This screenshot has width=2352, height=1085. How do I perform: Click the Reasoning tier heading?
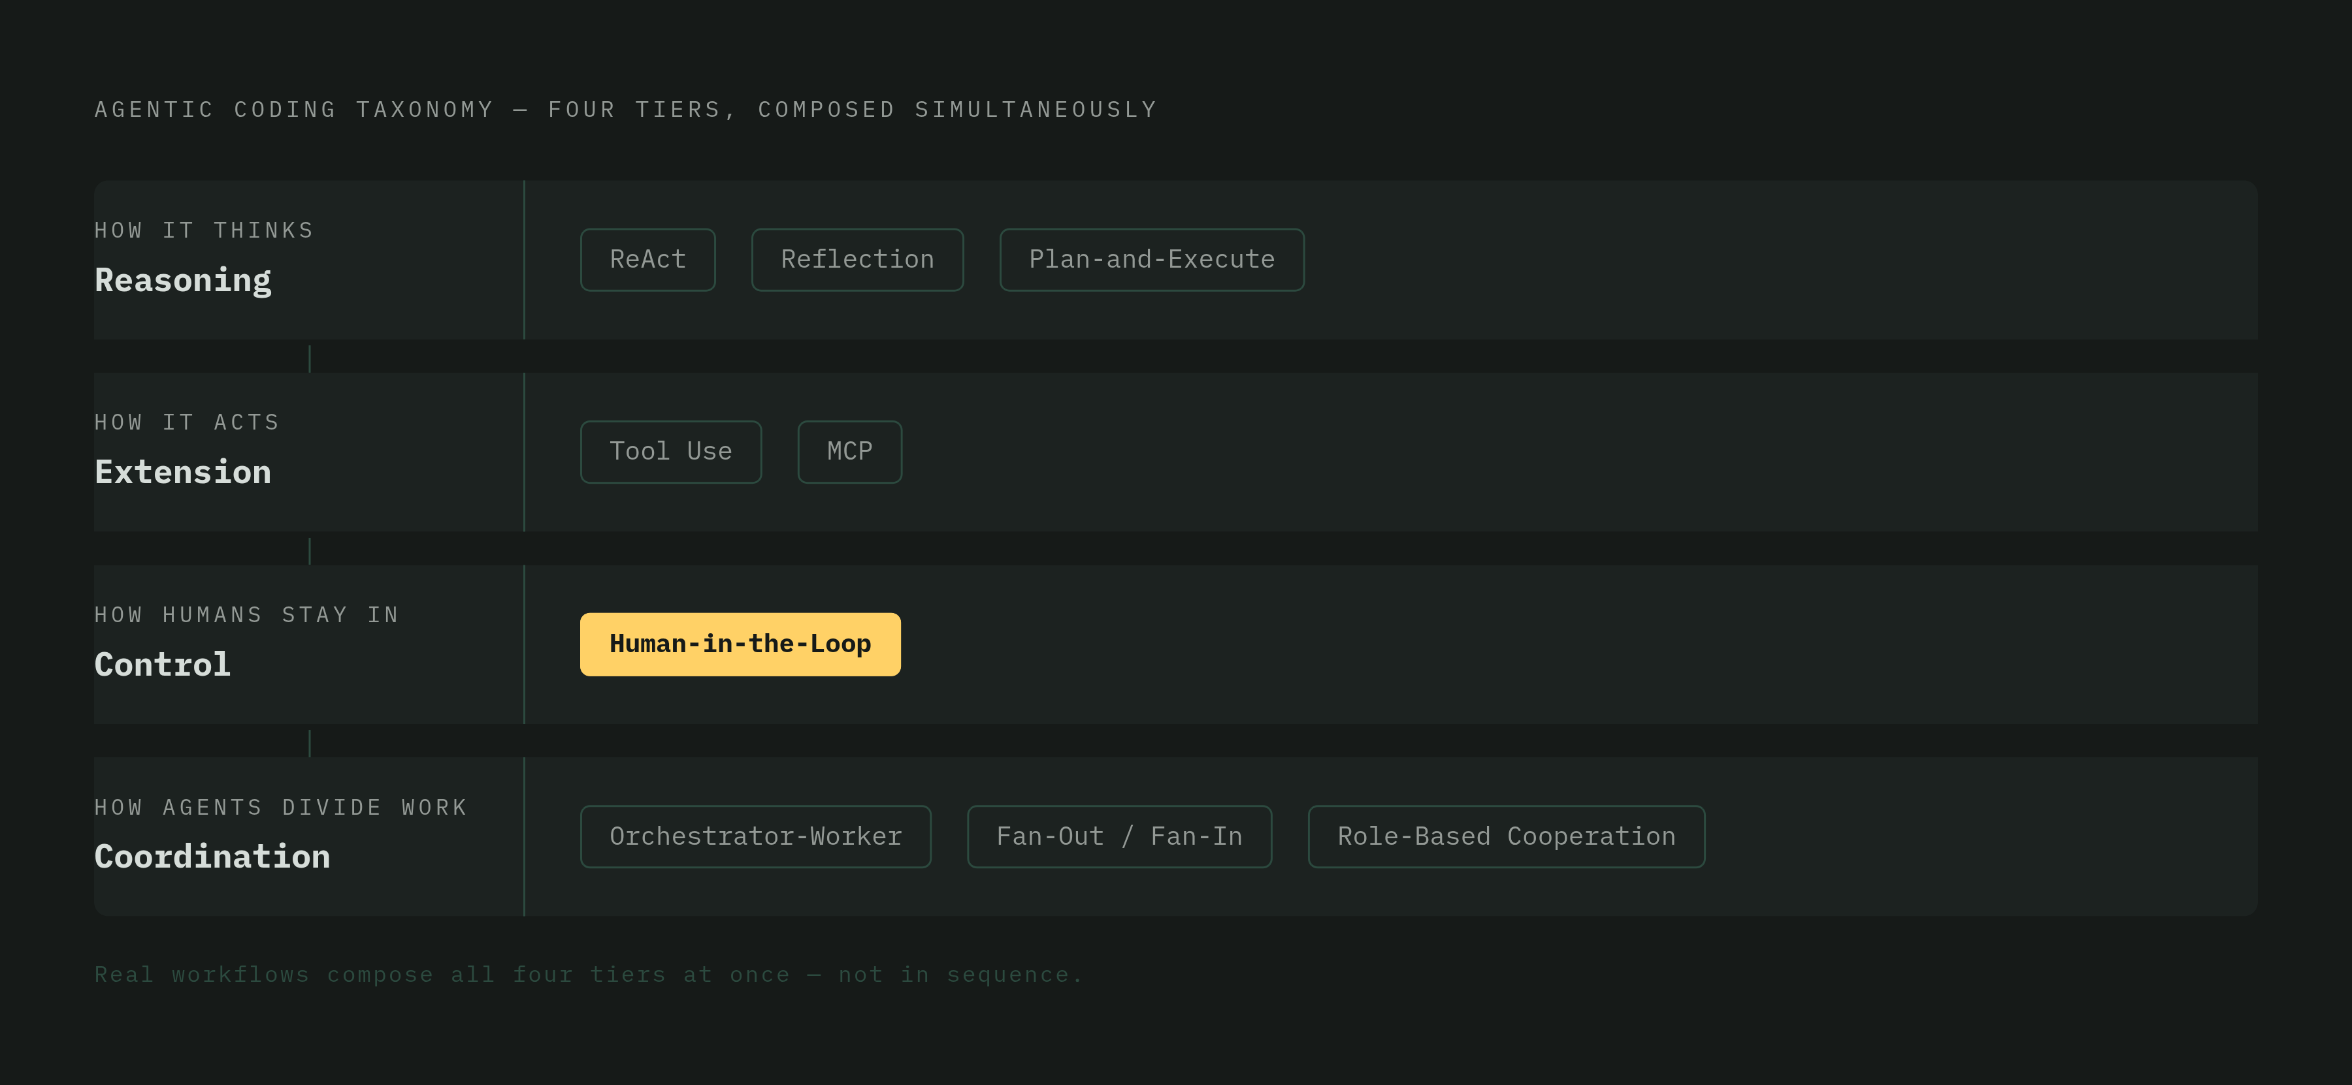pyautogui.click(x=183, y=280)
